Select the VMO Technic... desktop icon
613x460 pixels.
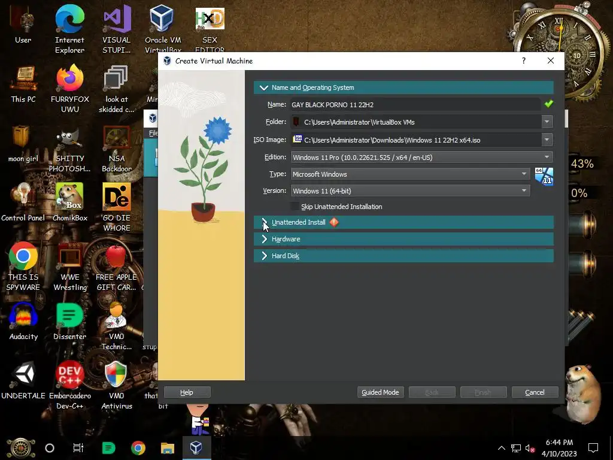117,326
